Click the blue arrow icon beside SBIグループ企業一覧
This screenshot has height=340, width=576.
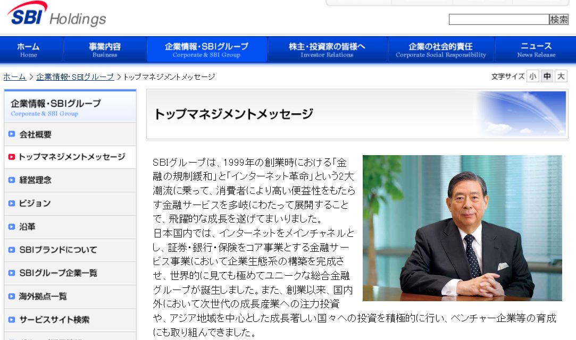[12, 273]
